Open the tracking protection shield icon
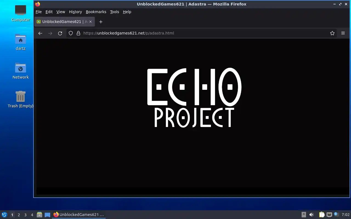This screenshot has width=351, height=219. click(x=71, y=33)
